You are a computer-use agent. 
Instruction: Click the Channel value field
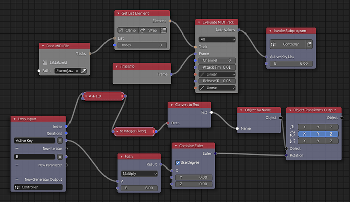point(217,60)
